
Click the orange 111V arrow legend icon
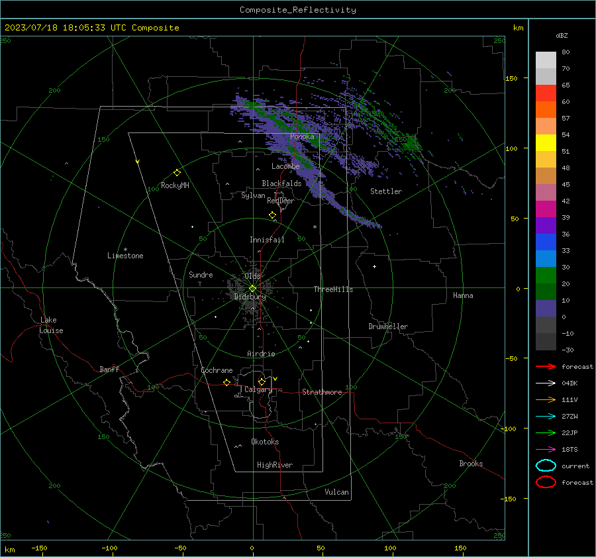[546, 399]
